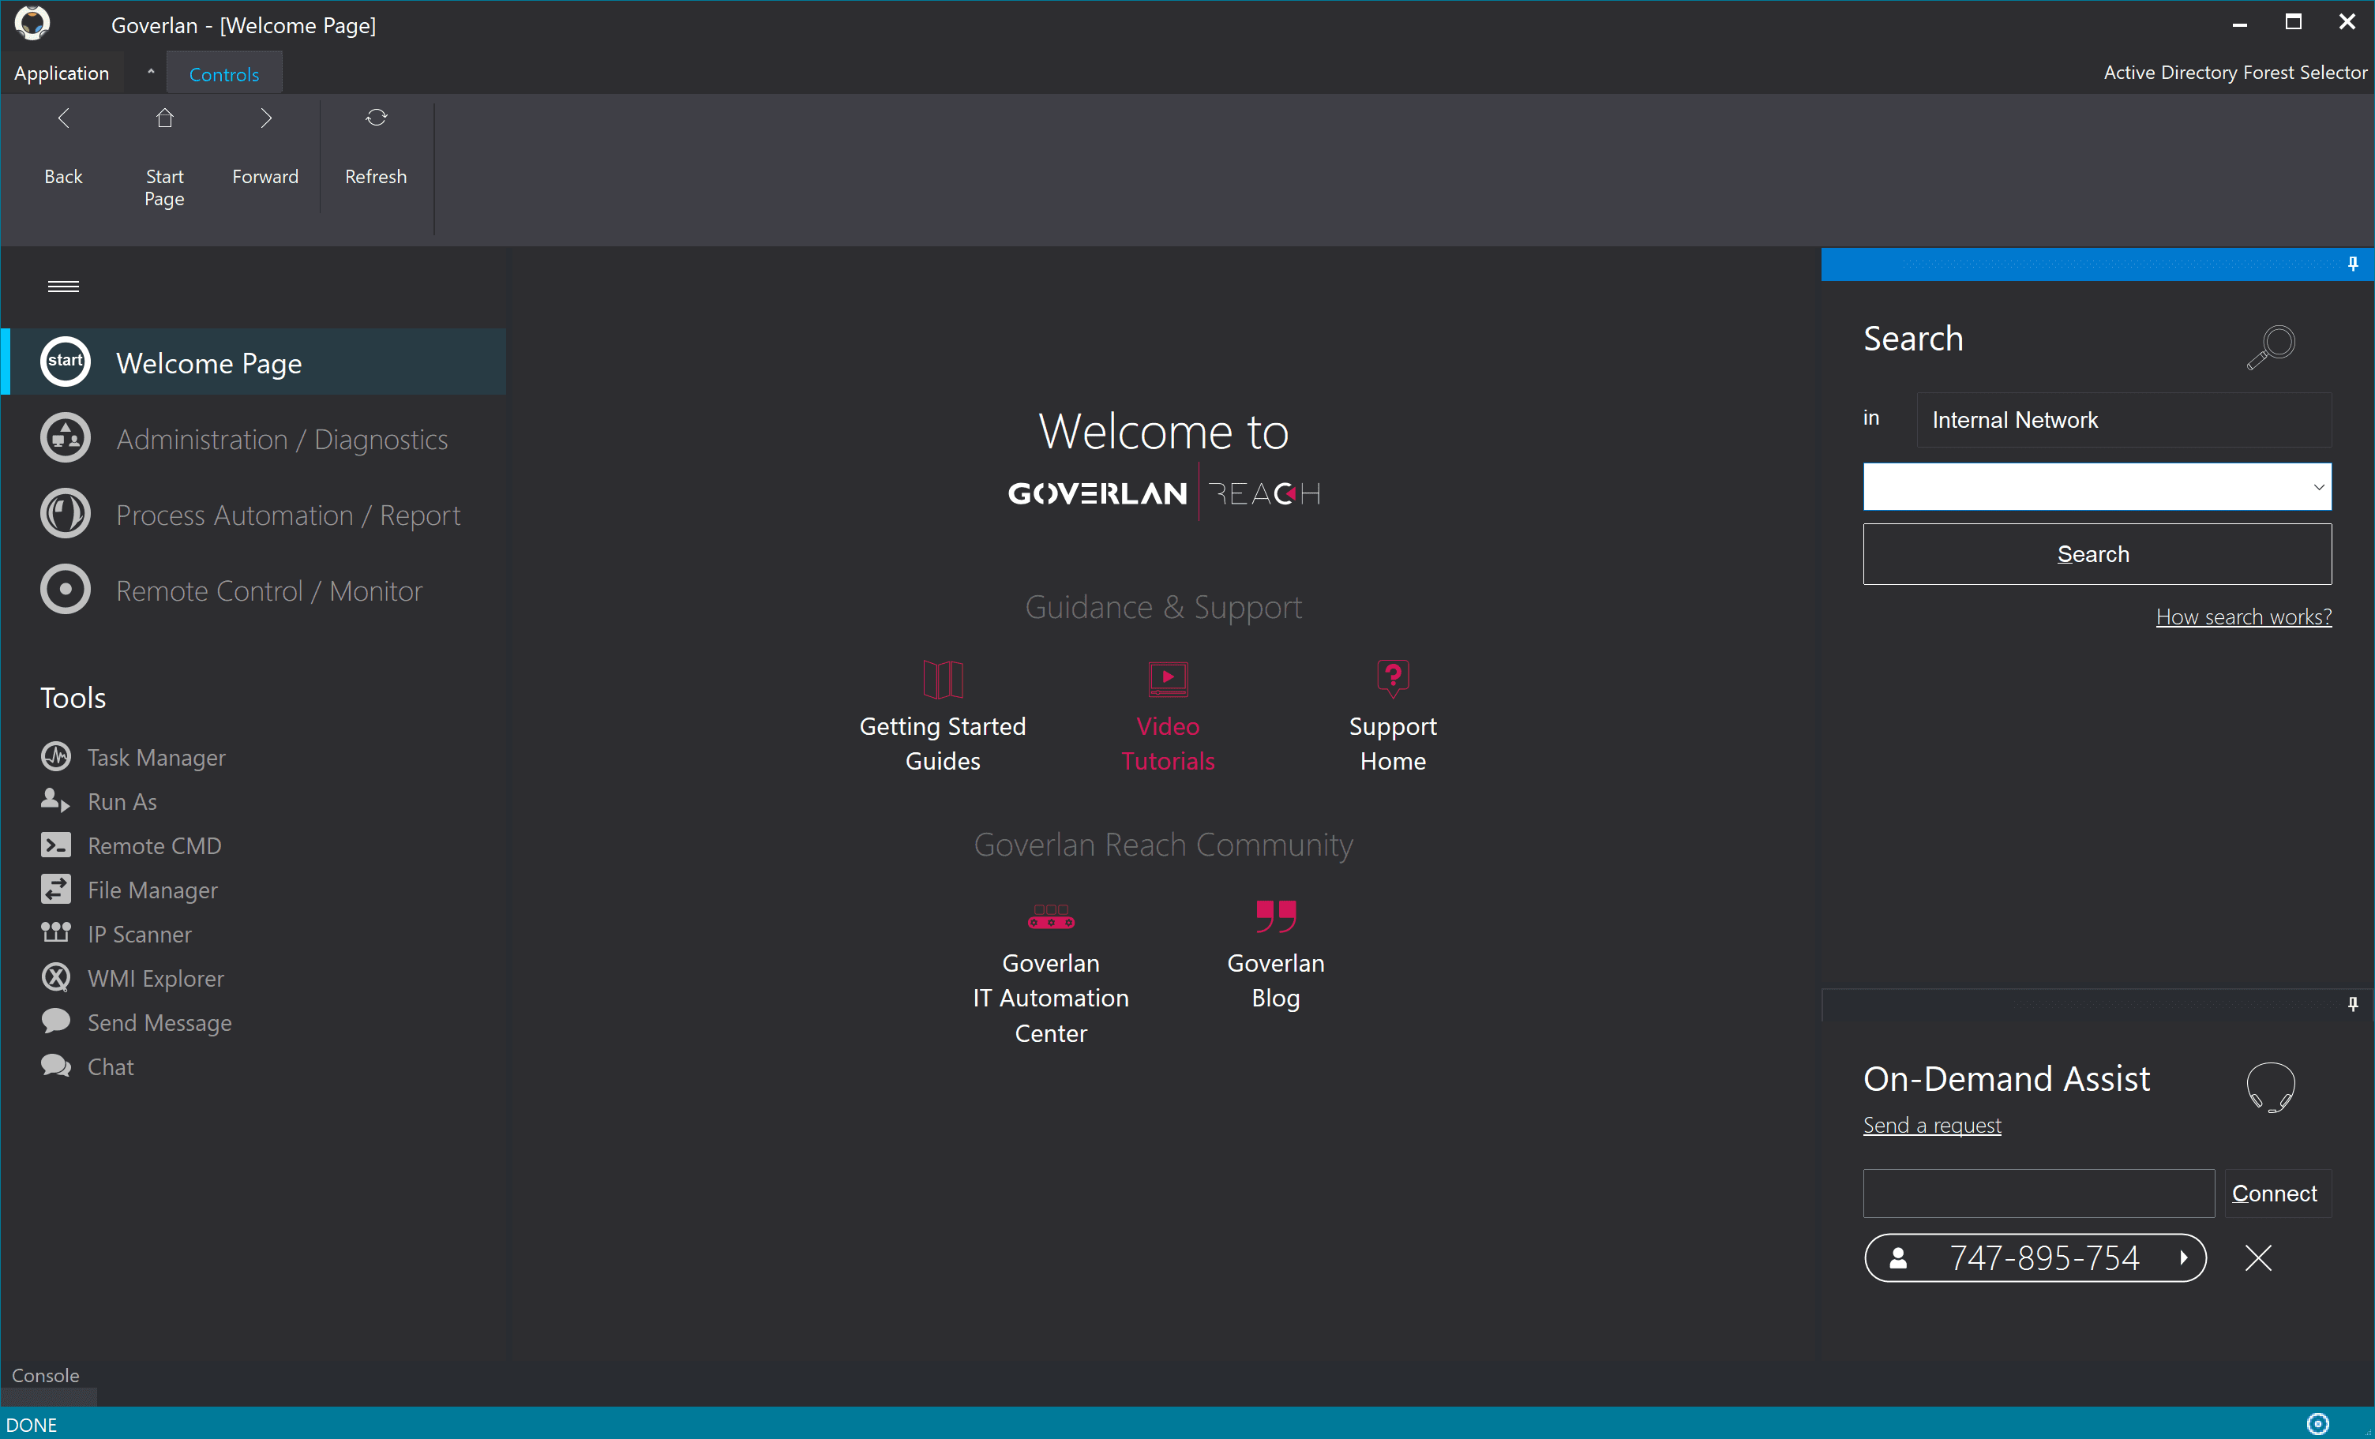The height and width of the screenshot is (1439, 2375).
Task: Toggle pin on On-Demand Assist panel
Action: coord(2352,1004)
